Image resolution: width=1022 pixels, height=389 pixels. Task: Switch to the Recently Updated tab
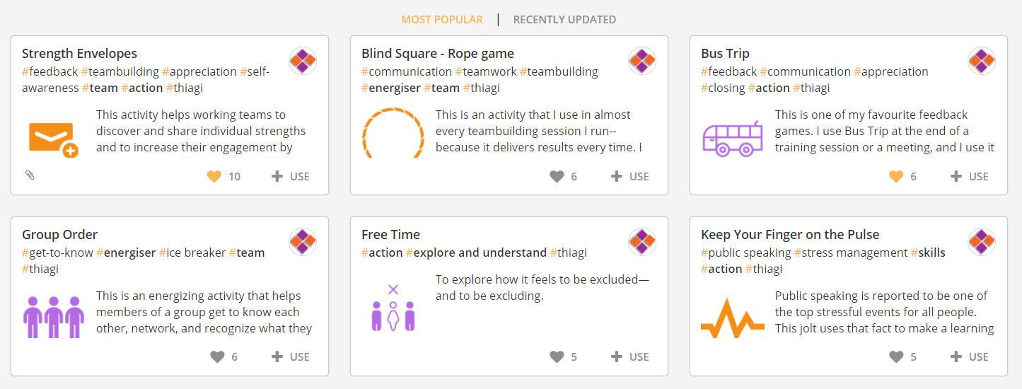tap(564, 20)
